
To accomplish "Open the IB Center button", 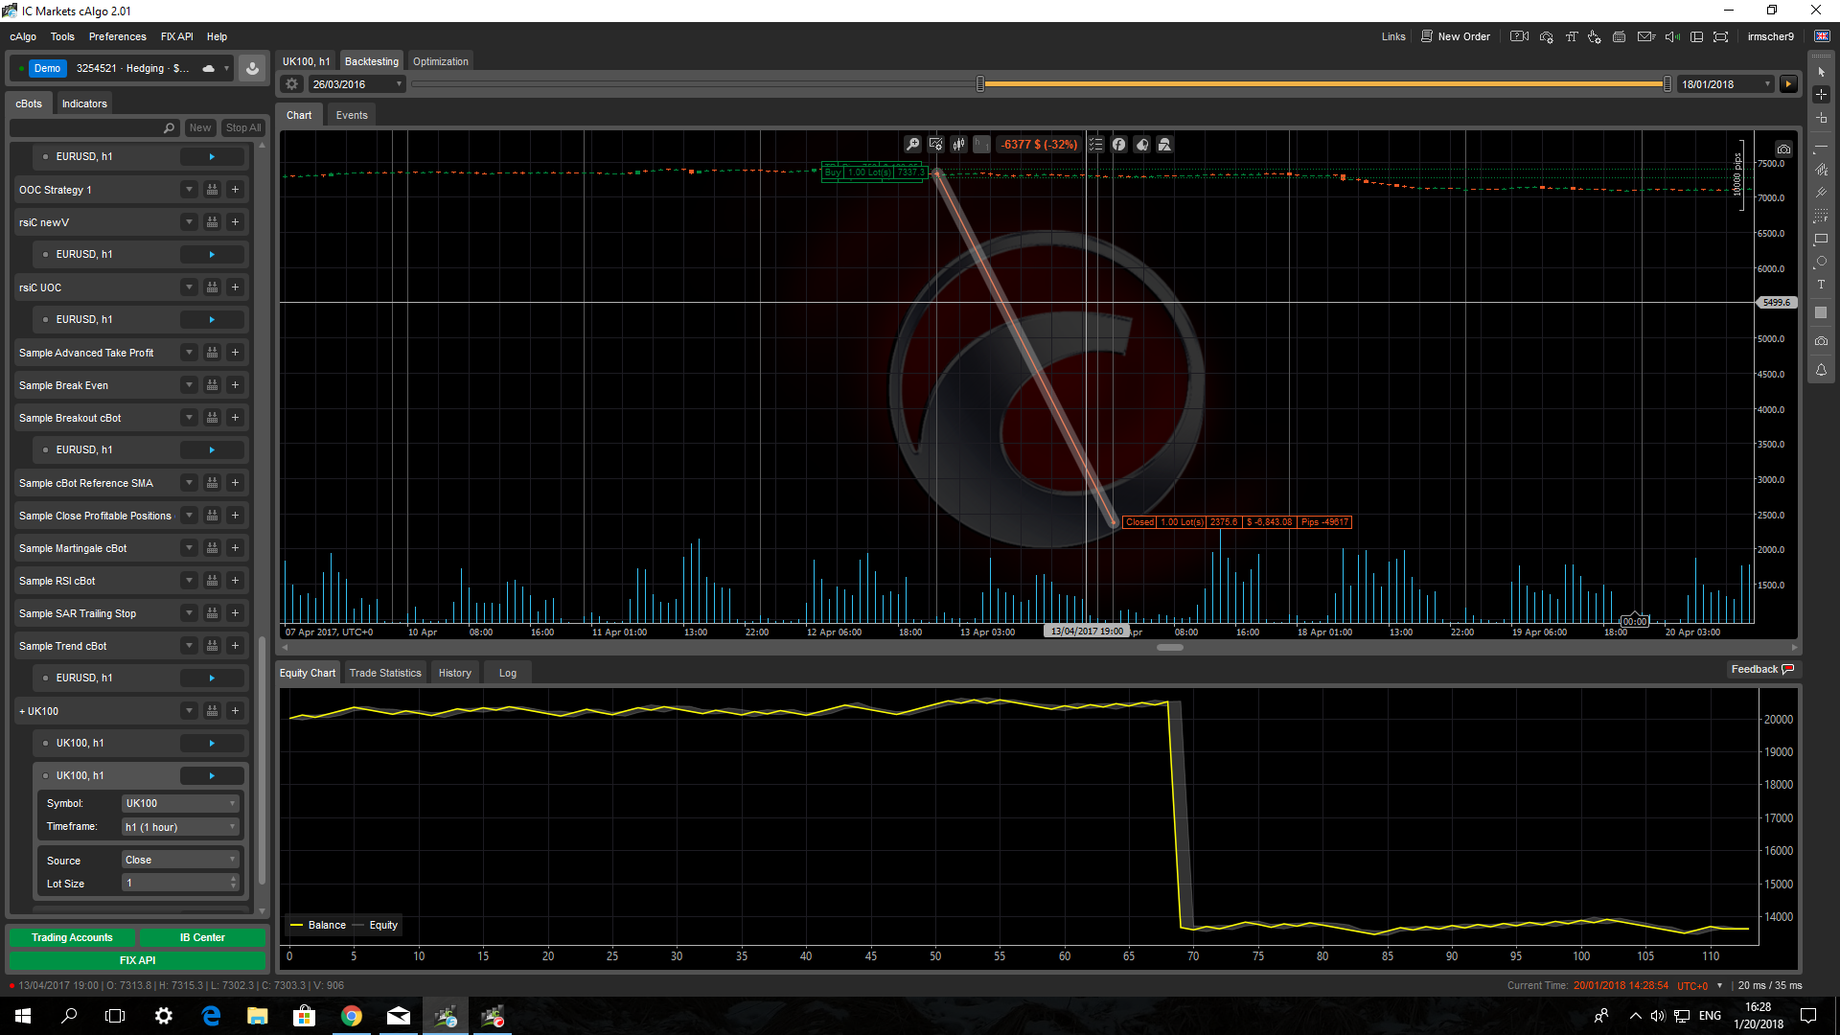I will (202, 937).
